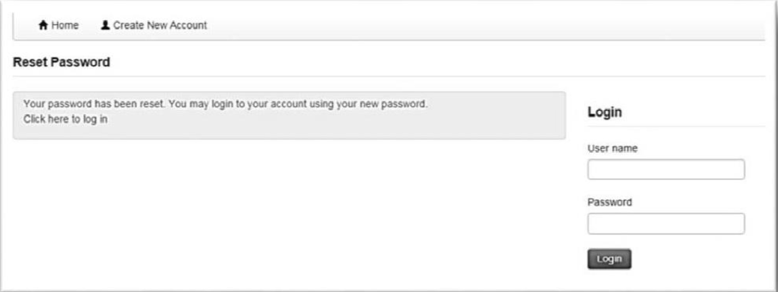778x292 pixels.
Task: Follow the 'Click here to log in' link
Action: 65,119
